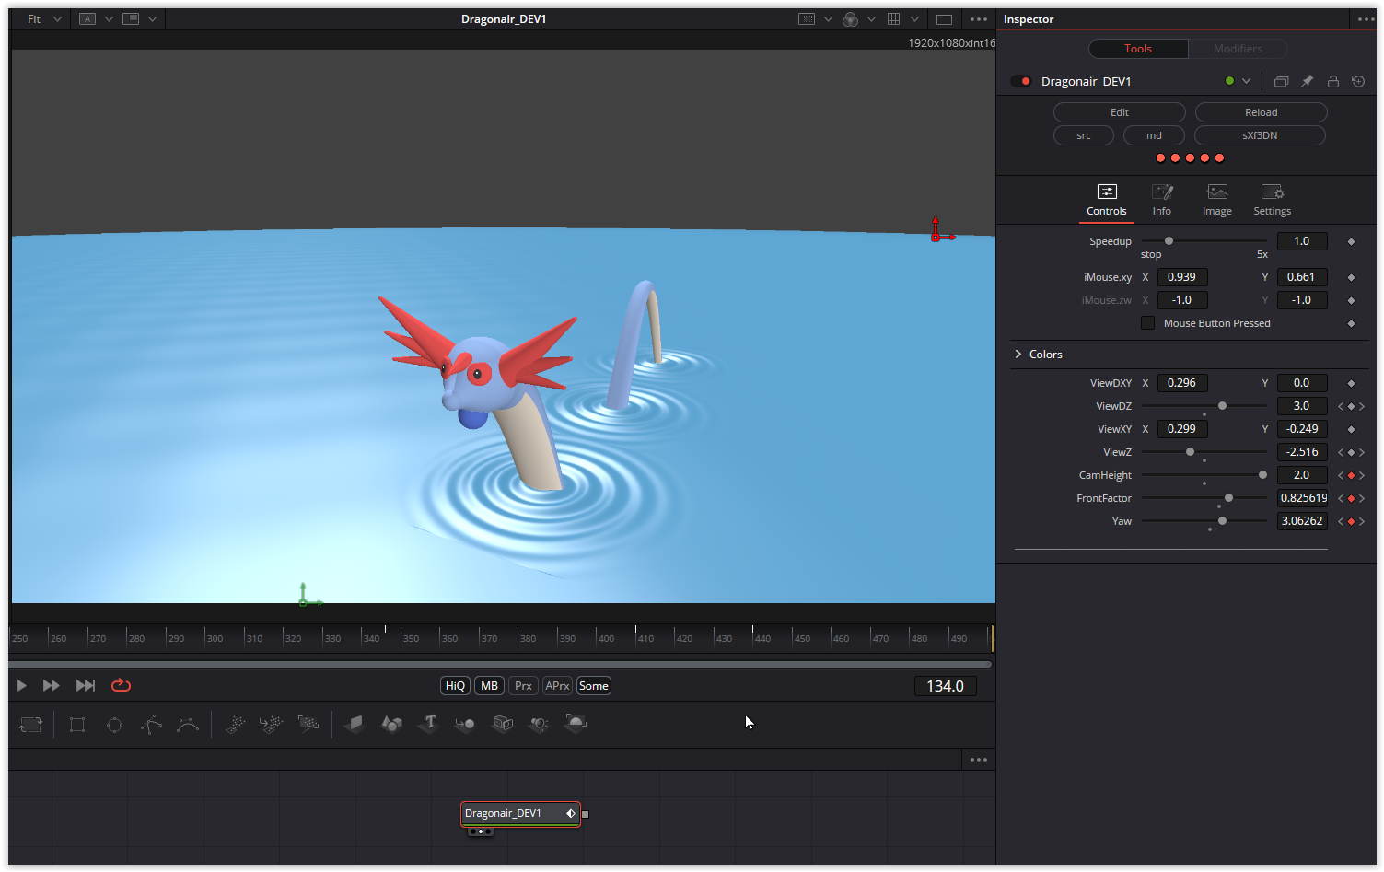Screen dimensions: 1384x872
Task: Click the src button
Action: coord(1084,135)
